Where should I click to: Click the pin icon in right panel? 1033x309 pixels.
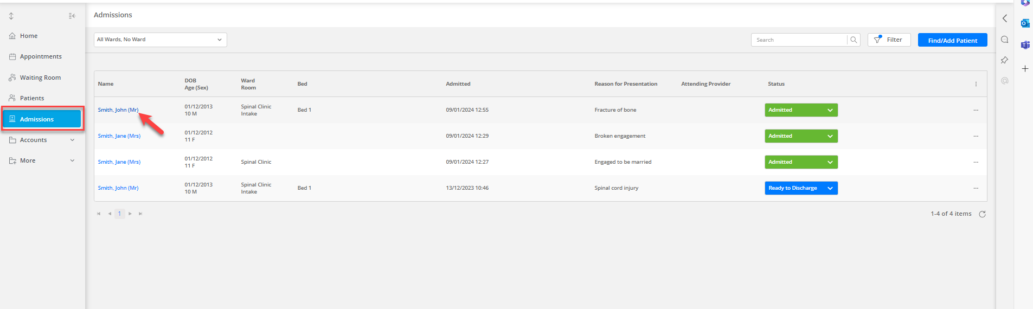tap(1005, 60)
